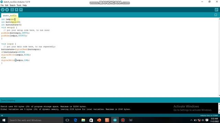Open the File menu

point(2,5)
